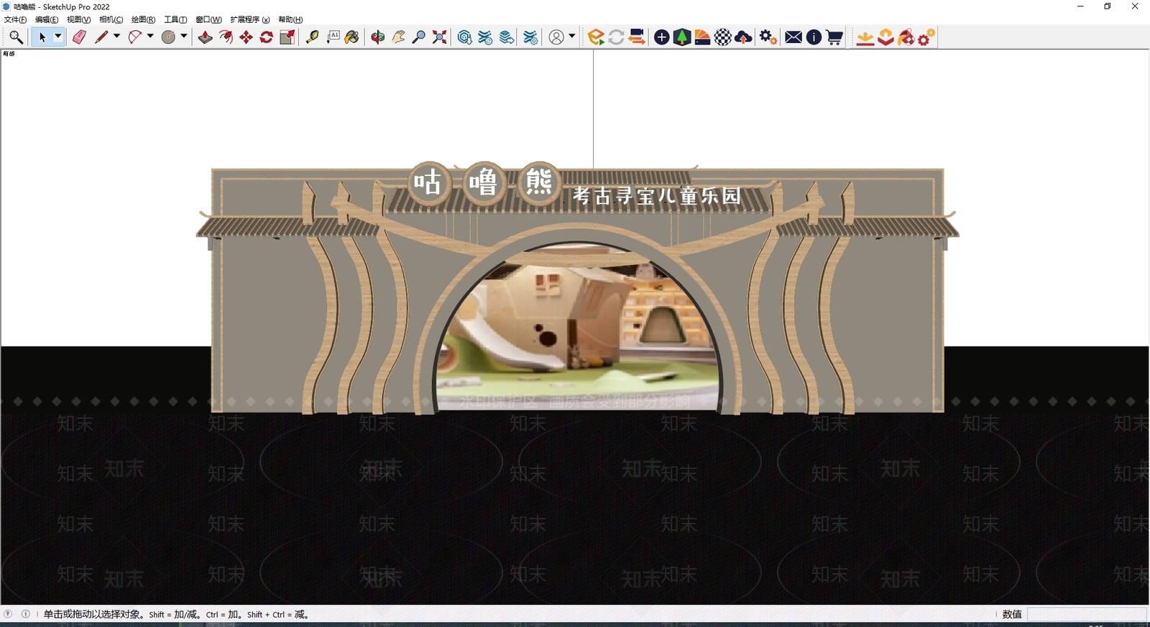Image resolution: width=1150 pixels, height=627 pixels.
Task: Open the 窗口(W) menu
Action: pos(208,20)
